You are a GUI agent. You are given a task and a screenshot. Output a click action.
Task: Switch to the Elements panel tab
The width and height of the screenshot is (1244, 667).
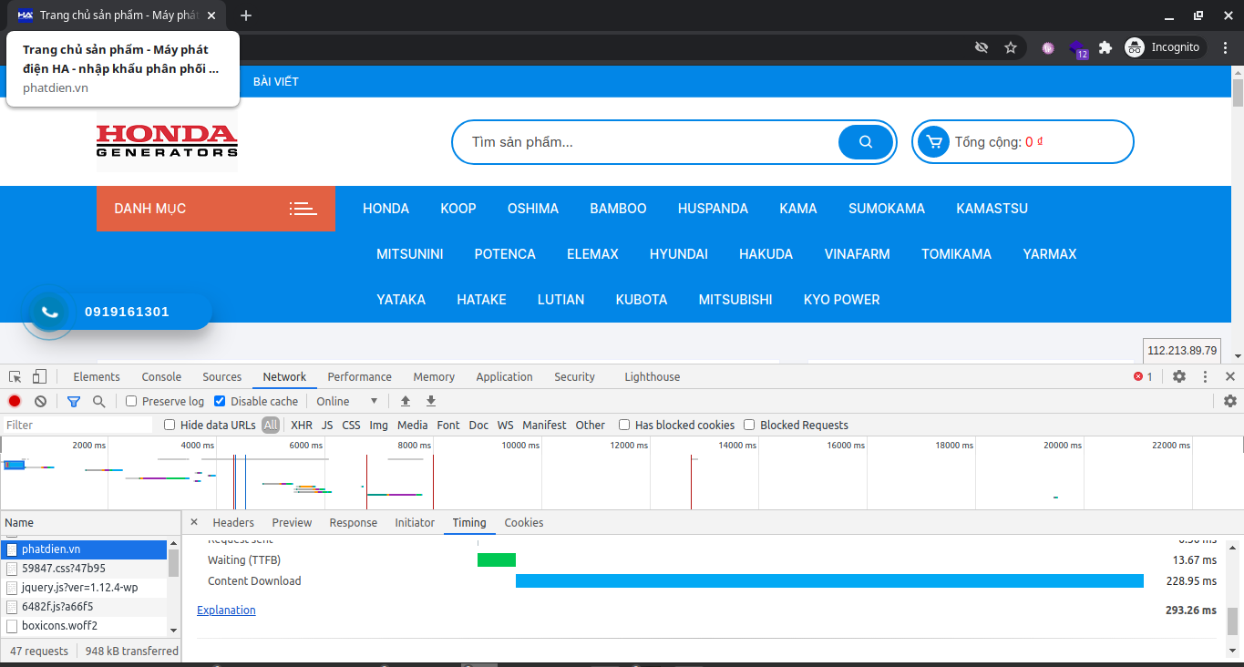point(97,376)
